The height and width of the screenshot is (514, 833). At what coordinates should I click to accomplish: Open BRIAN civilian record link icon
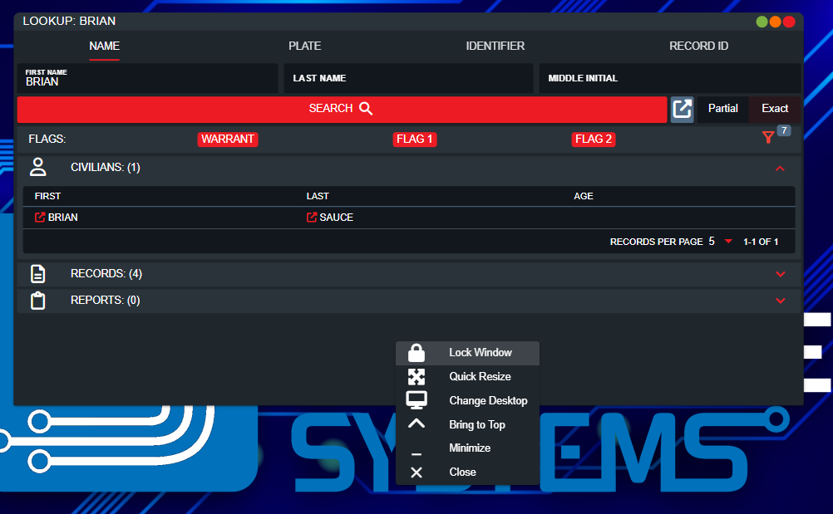point(40,218)
